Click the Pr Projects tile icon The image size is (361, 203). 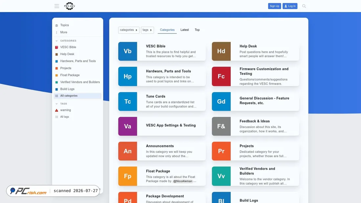221,151
